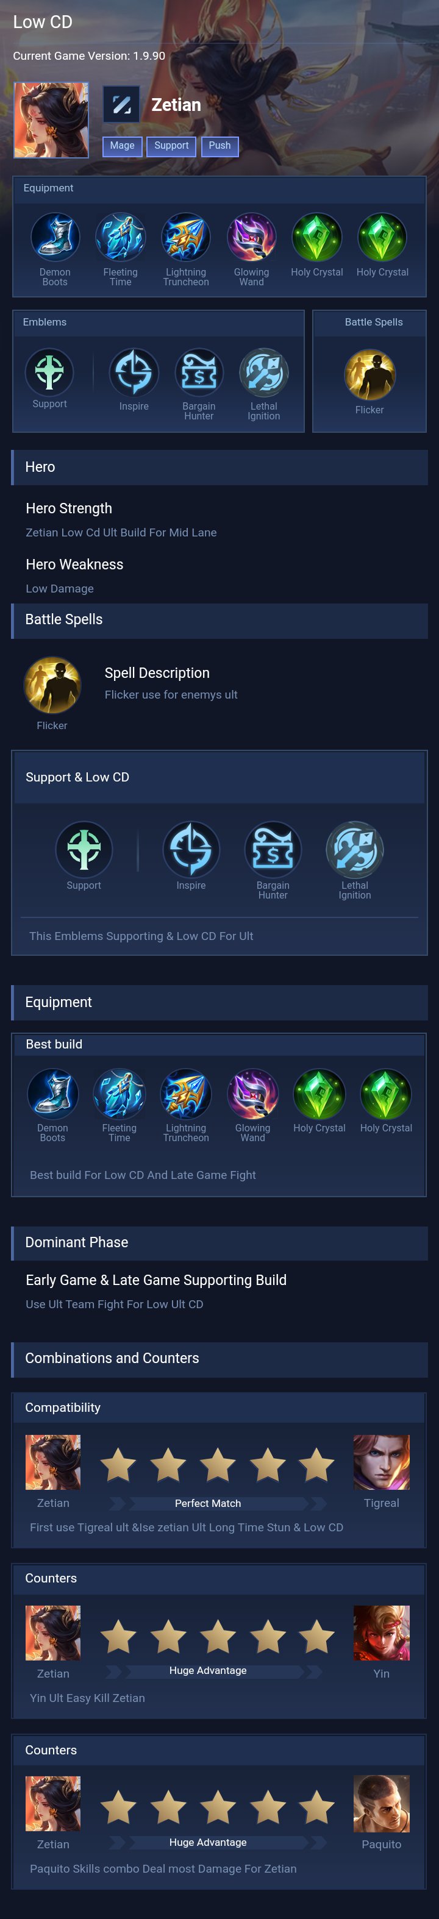Open Zetian's large hero portrait
This screenshot has height=1919, width=439.
click(51, 120)
